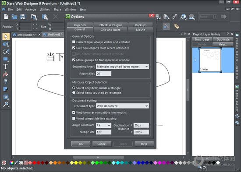Image resolution: width=241 pixels, height=172 pixels.
Task: Enable Word compatible line spacing
Action: [74, 119]
